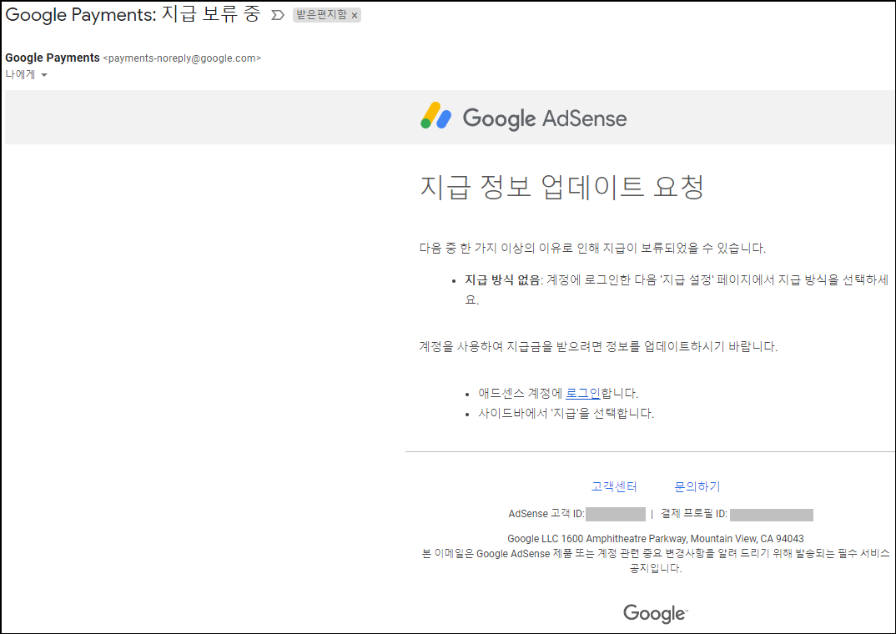Select the payments-noreply@google.com sender address

[x=182, y=58]
